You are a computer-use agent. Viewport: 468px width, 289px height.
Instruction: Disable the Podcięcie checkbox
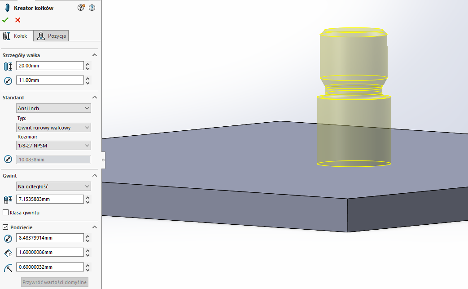coord(4,227)
